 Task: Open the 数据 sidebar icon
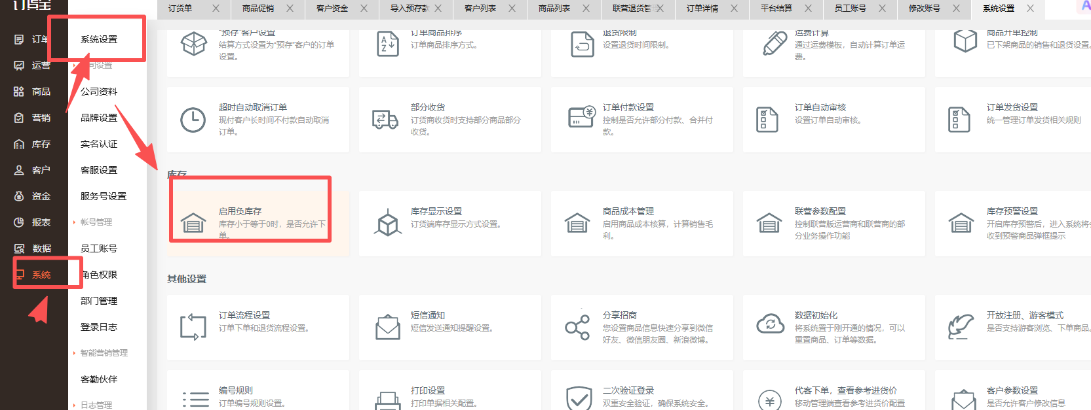(x=19, y=248)
